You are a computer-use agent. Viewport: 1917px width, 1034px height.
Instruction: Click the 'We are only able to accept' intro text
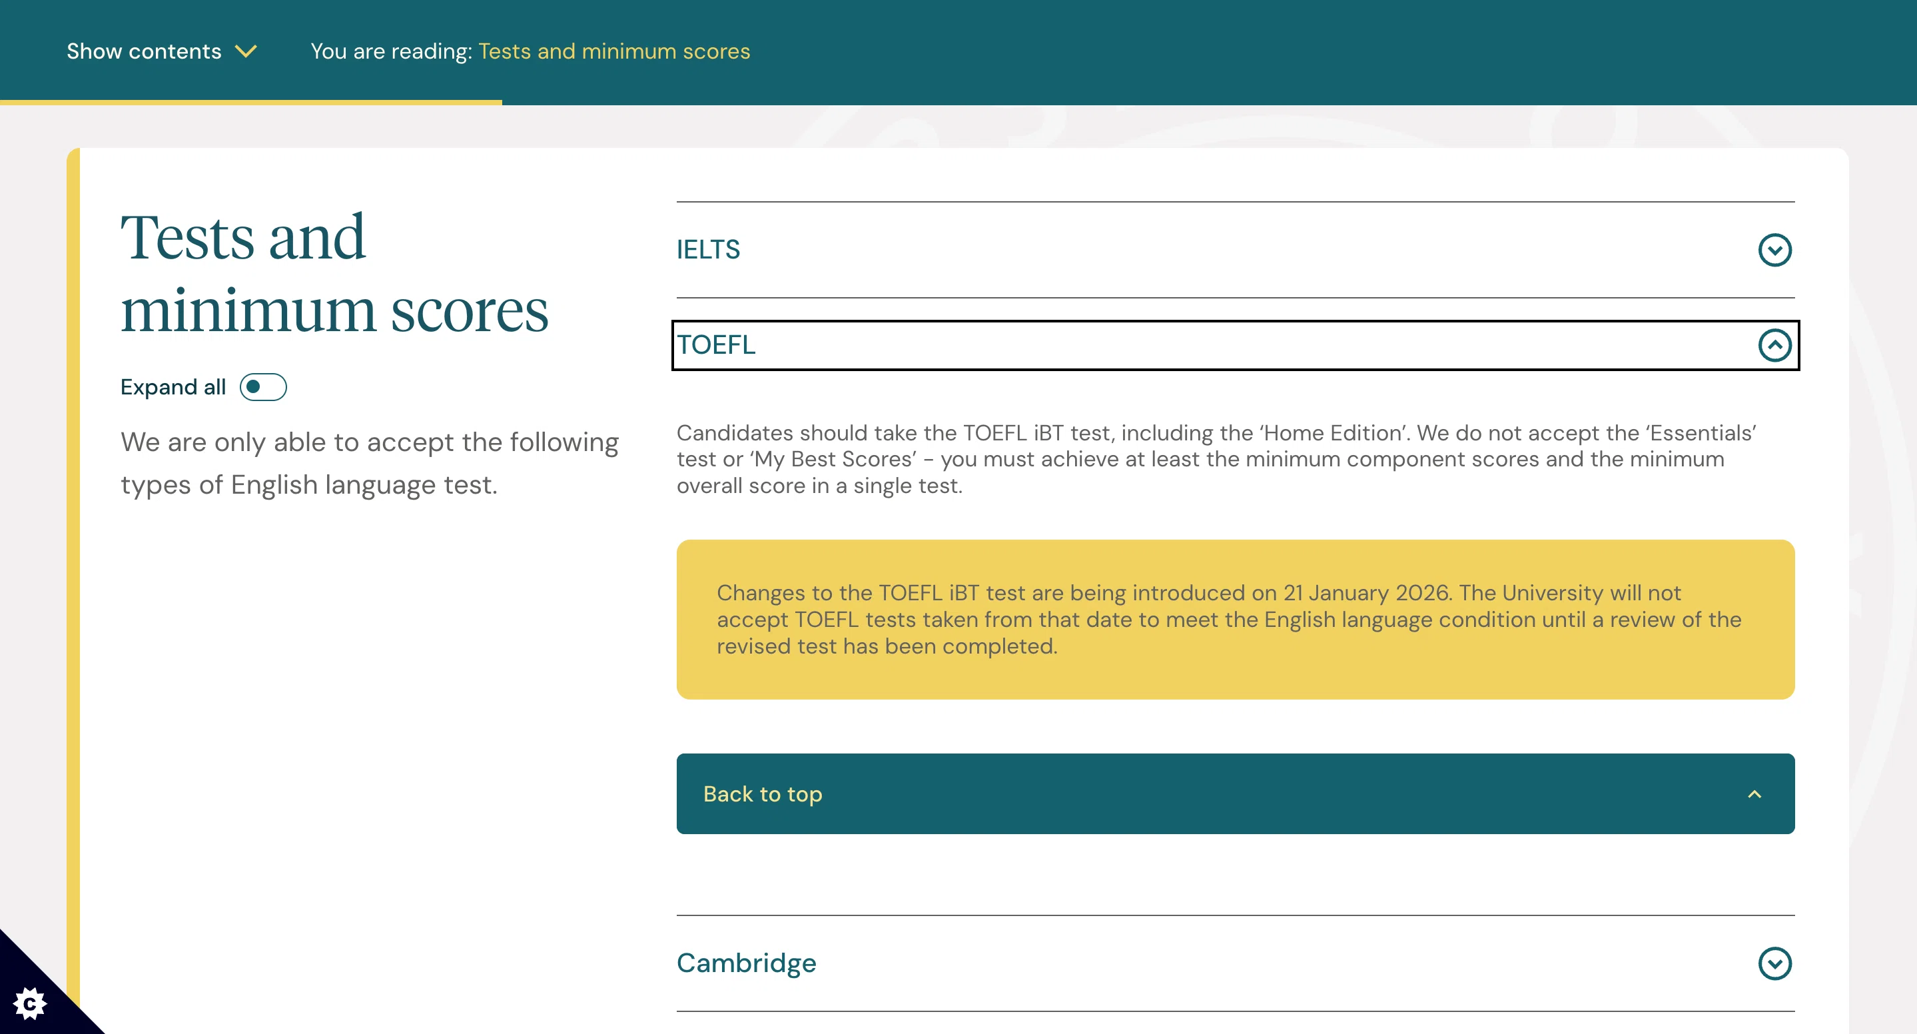click(370, 463)
